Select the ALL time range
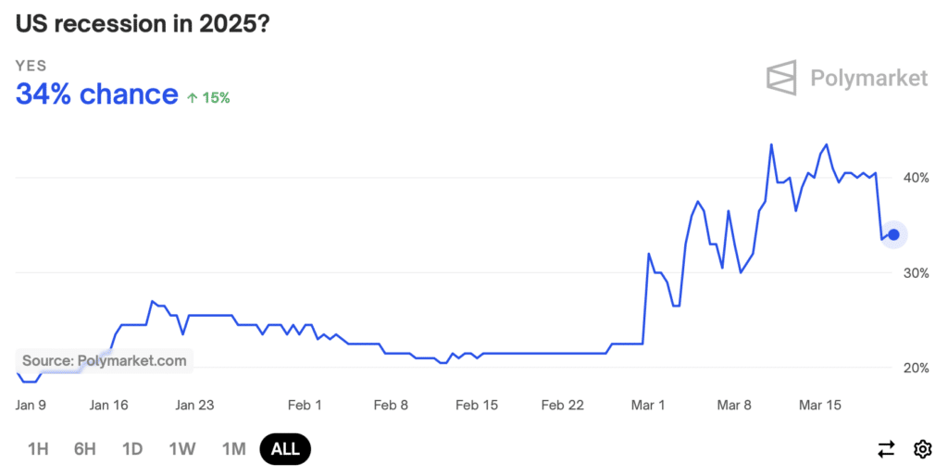 (x=285, y=449)
